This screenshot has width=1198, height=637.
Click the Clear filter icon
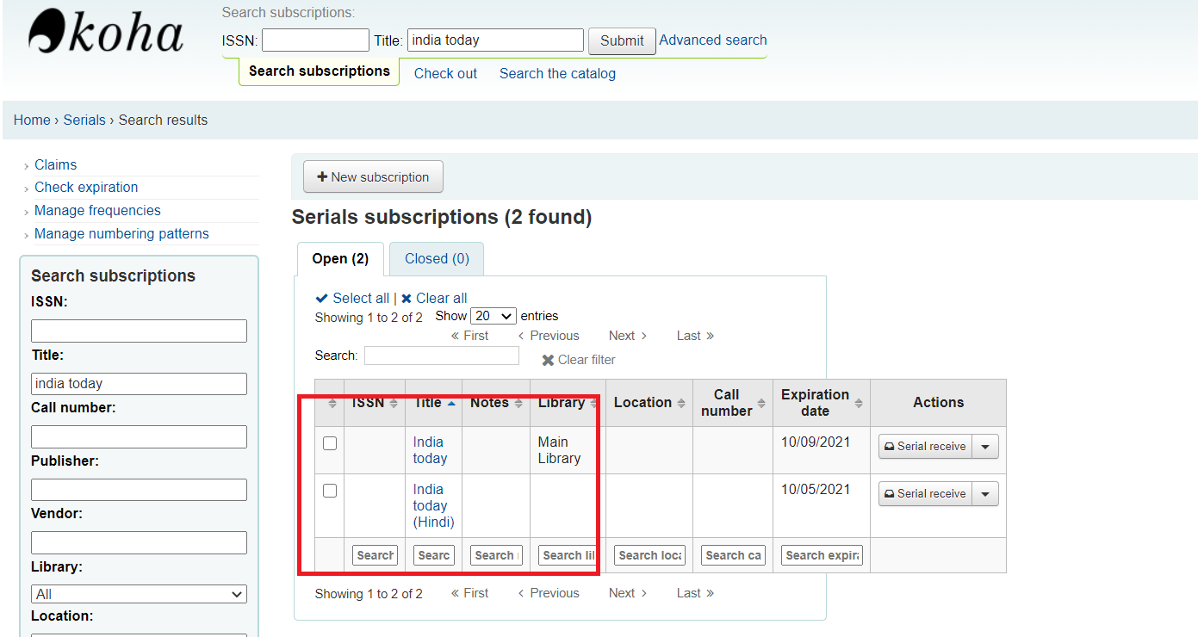pos(548,360)
